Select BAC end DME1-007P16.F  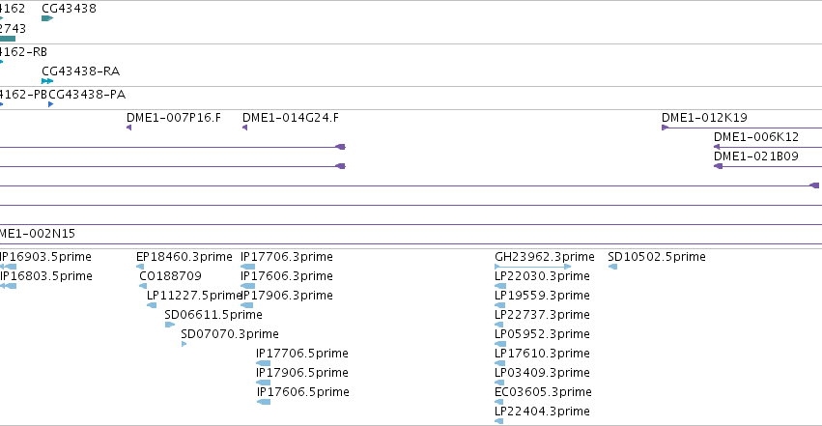pyautogui.click(x=174, y=118)
